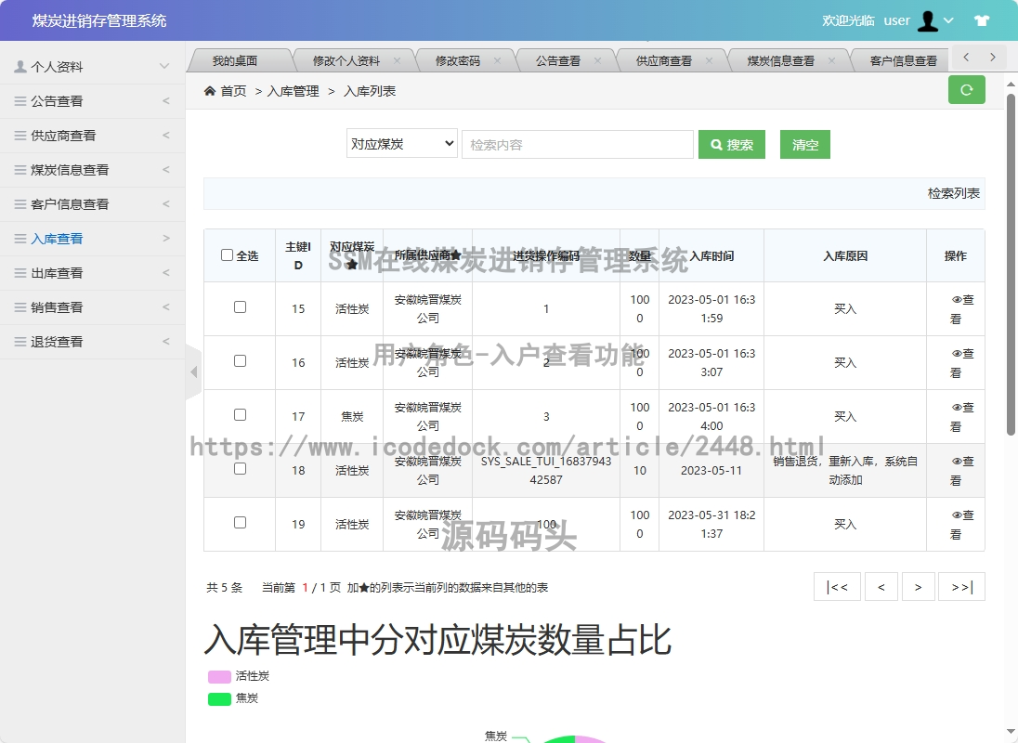Click the list icon beside 公告查看
Screen dimensions: 1018x743
[20, 101]
